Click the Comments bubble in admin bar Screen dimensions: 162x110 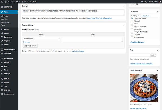[18, 2]
